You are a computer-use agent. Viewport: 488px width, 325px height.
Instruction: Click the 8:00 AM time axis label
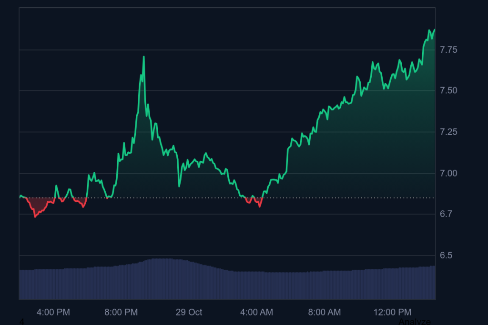325,312
